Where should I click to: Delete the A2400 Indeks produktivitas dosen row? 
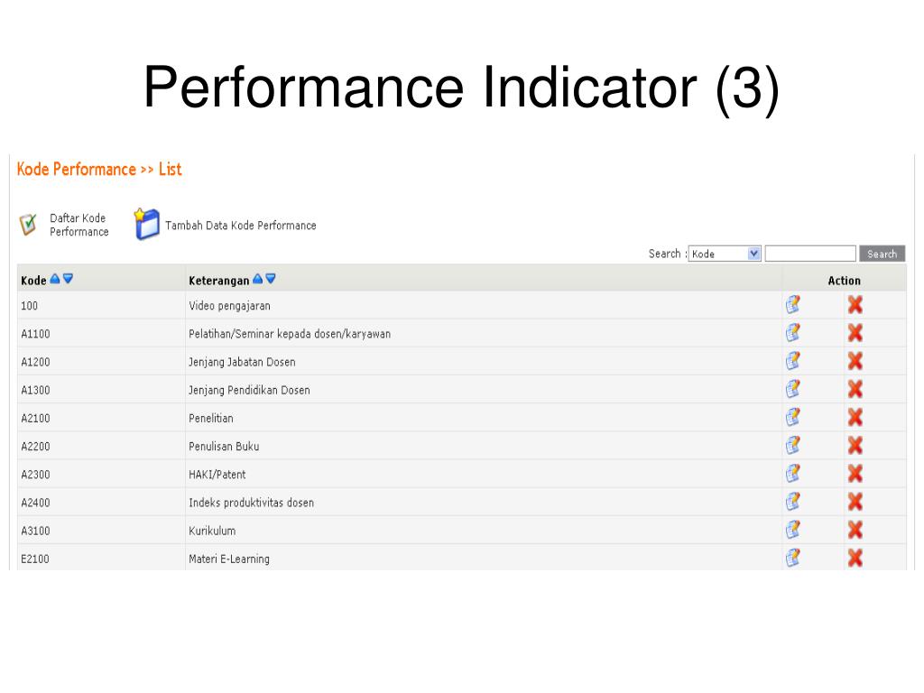point(855,502)
